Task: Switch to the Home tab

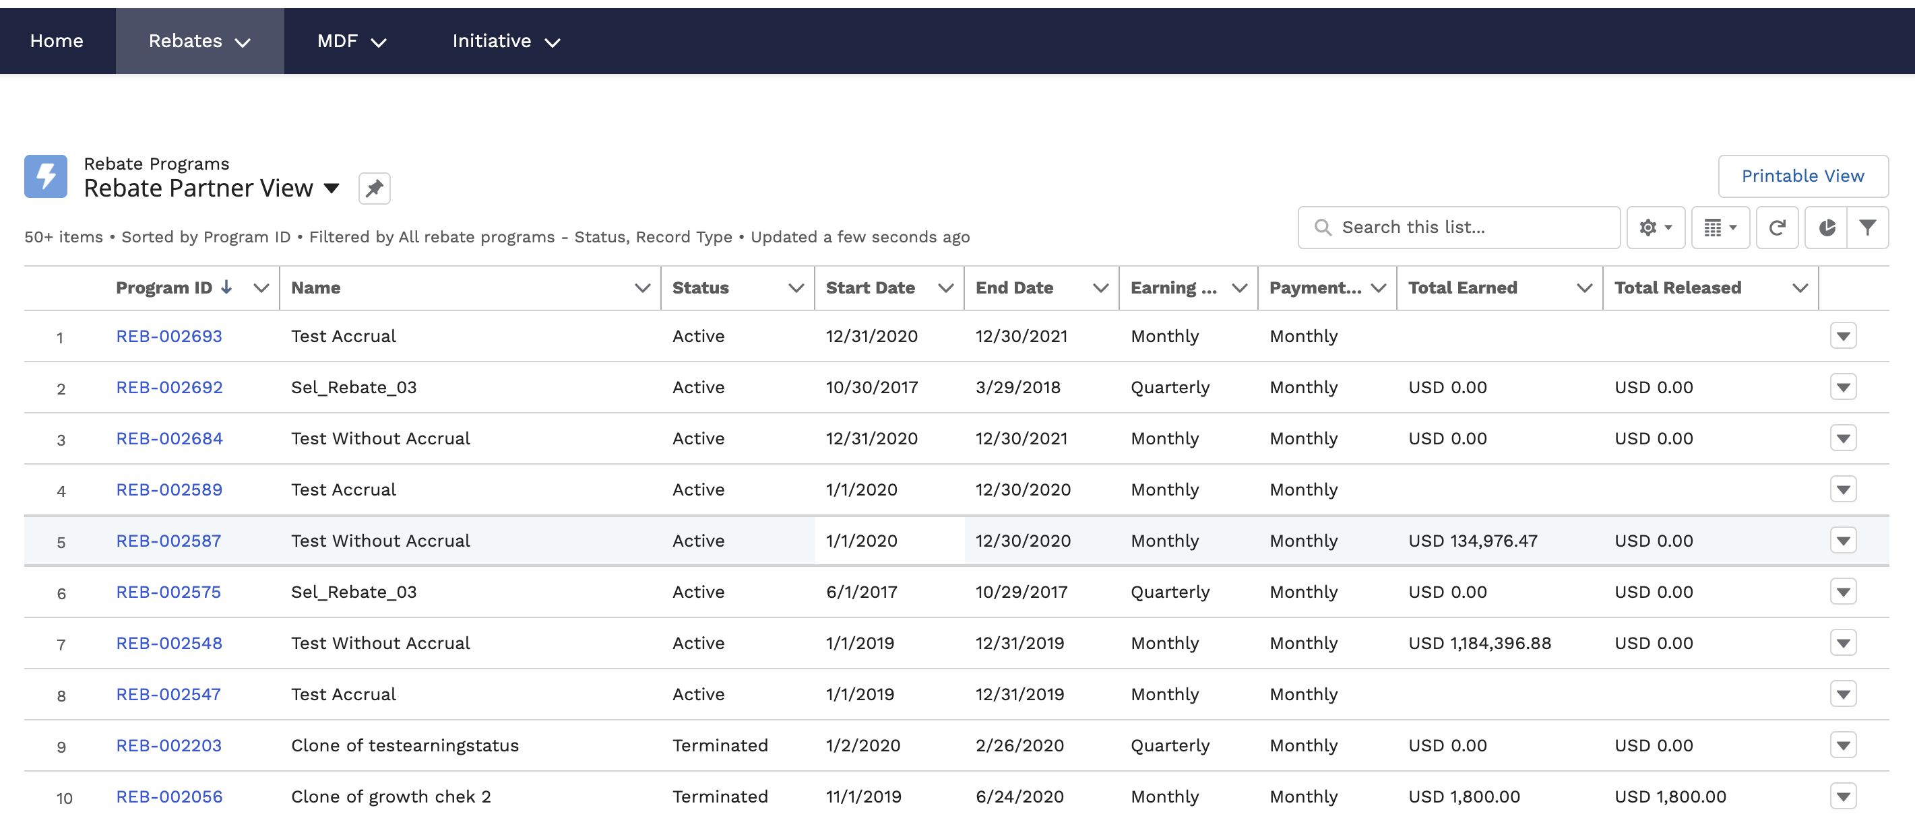Action: (x=57, y=41)
